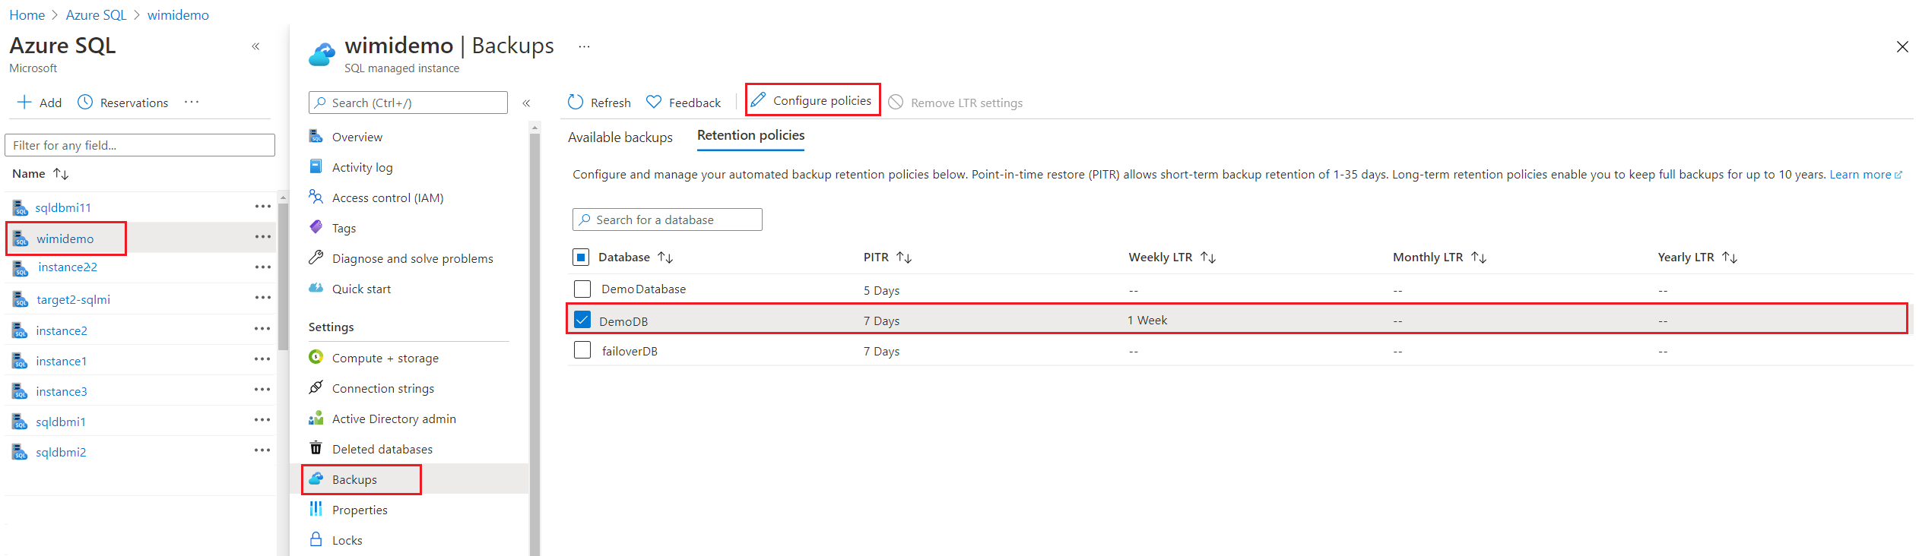This screenshot has width=1919, height=556.
Task: Click the sqldbmi11 instance icon
Action: pyautogui.click(x=21, y=207)
